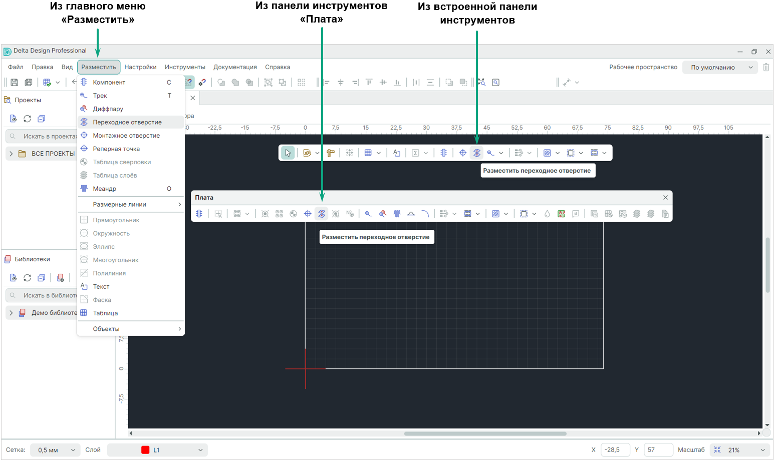This screenshot has width=774, height=461.
Task: Click the meander icon in the Плата panel
Action: point(397,214)
